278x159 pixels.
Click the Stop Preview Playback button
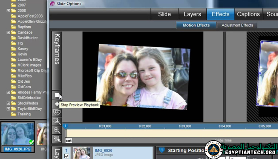point(57,95)
